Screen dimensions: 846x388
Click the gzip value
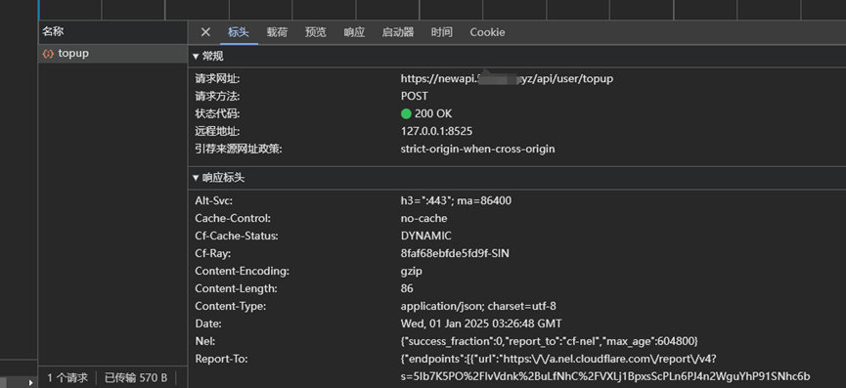pyautogui.click(x=412, y=271)
